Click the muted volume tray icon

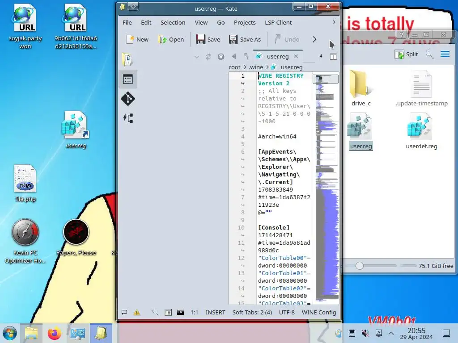pyautogui.click(x=365, y=333)
